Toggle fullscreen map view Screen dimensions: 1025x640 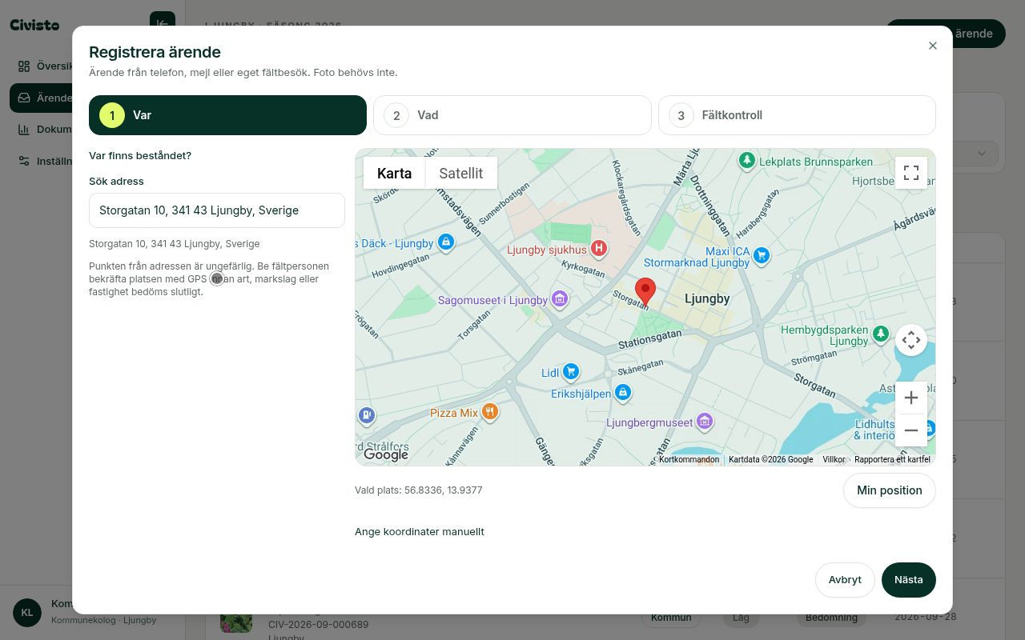click(911, 173)
